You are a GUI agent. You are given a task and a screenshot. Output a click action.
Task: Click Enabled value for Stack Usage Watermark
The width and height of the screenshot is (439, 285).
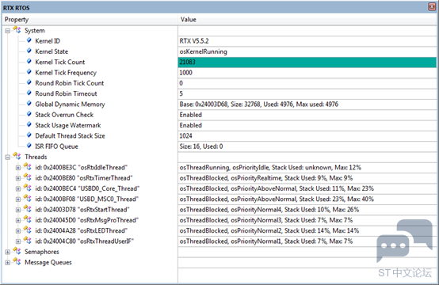[191, 125]
